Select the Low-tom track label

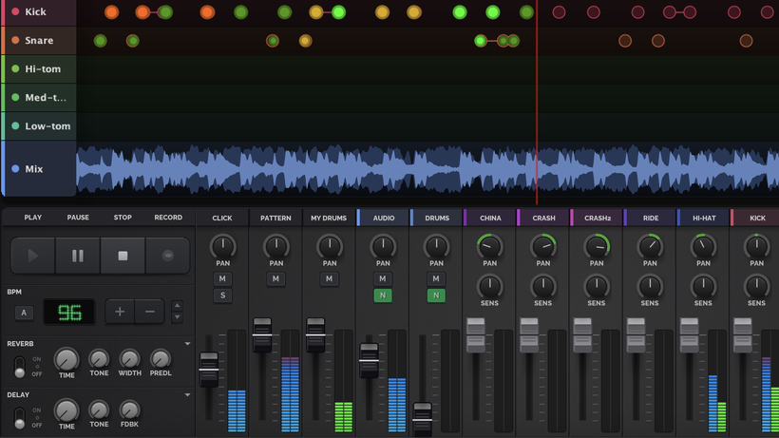[x=39, y=126]
